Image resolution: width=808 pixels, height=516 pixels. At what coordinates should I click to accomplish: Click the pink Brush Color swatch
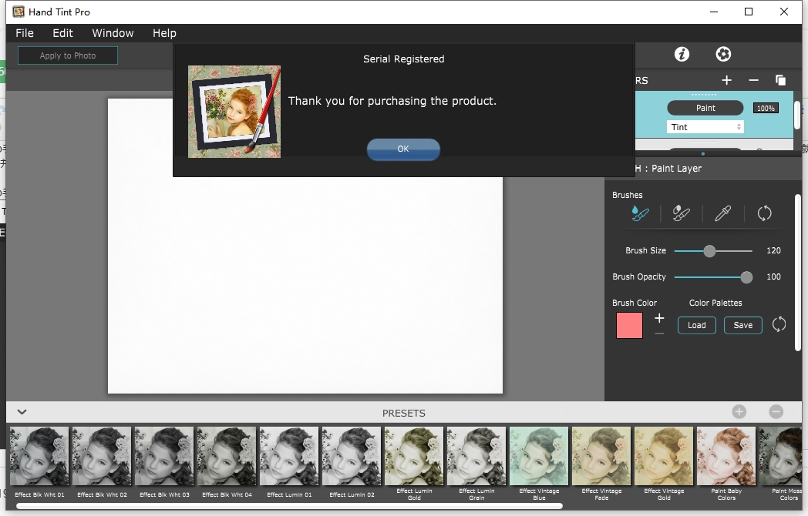pos(629,325)
